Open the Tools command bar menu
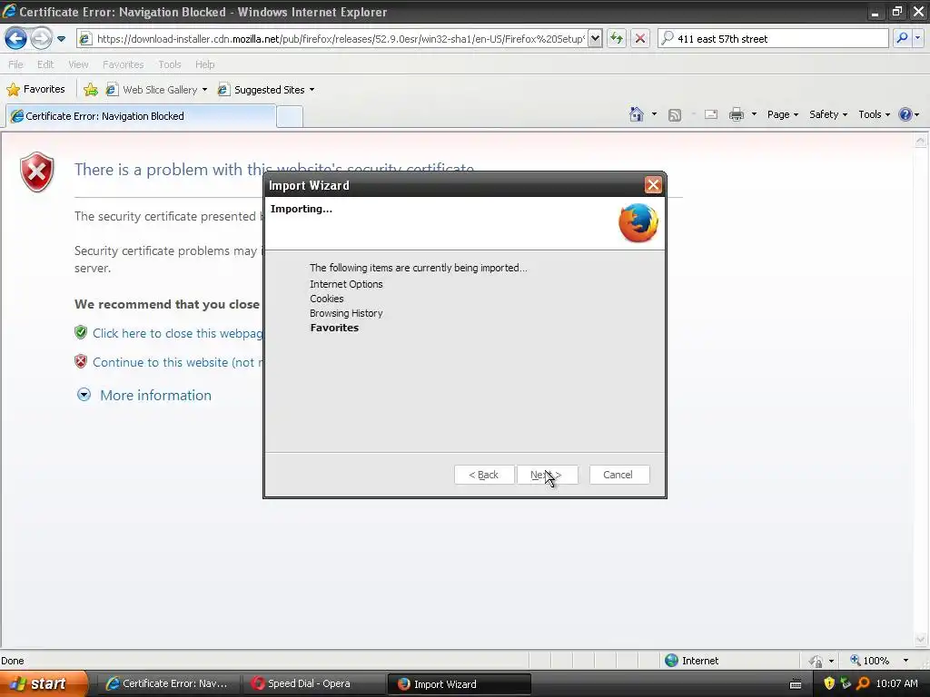This screenshot has height=697, width=930. pos(875,114)
